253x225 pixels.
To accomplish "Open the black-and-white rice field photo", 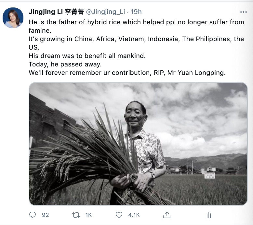I will tap(138, 144).
